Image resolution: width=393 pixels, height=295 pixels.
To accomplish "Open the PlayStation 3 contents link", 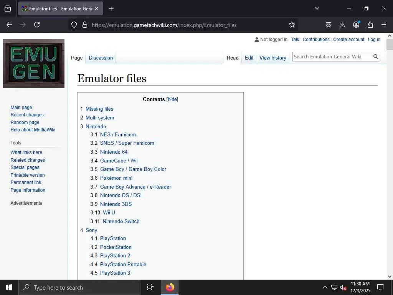I will pos(115,273).
